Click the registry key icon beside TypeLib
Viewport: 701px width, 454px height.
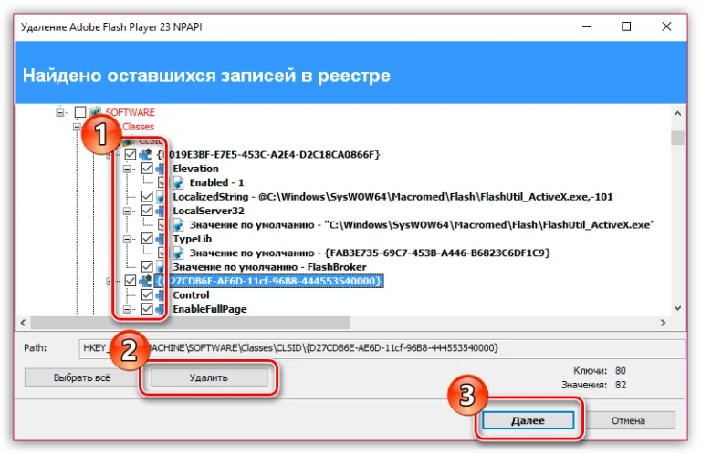[x=160, y=239]
